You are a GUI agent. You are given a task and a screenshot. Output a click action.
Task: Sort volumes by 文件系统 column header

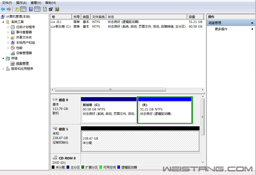click(98, 17)
